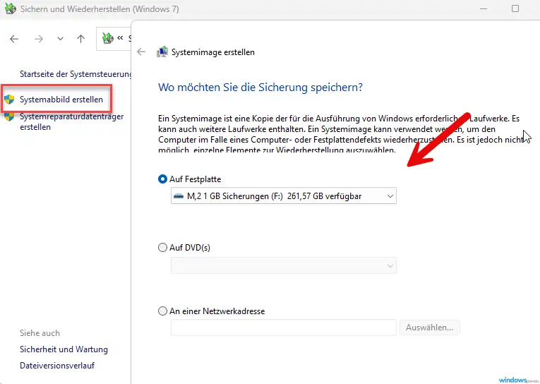Image resolution: width=540 pixels, height=384 pixels.
Task: Select the Auf DVD(s) radio button
Action: 163,248
